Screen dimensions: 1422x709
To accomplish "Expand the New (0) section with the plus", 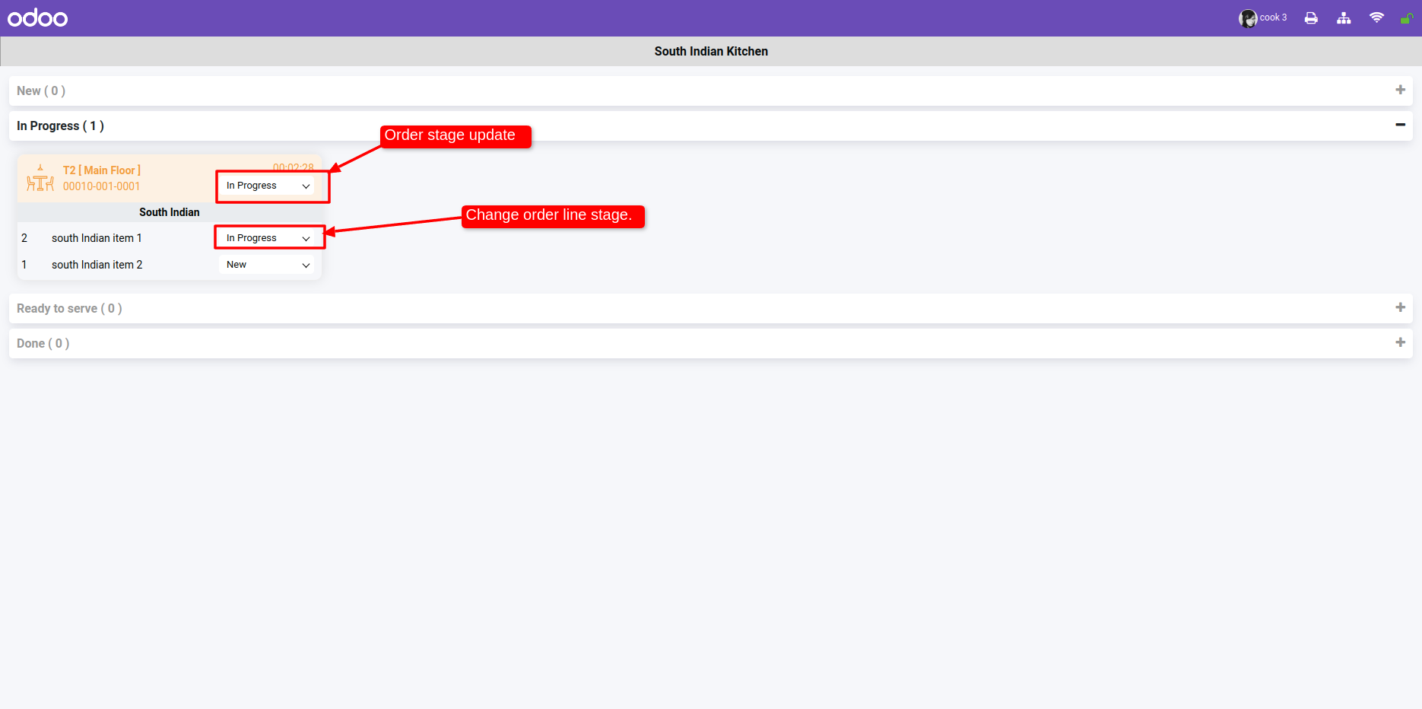I will pyautogui.click(x=1400, y=90).
